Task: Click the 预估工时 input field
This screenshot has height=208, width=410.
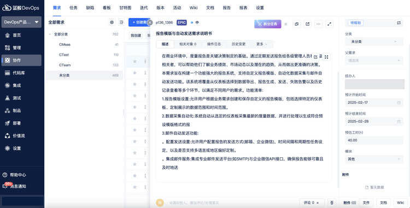Action: click(374, 140)
